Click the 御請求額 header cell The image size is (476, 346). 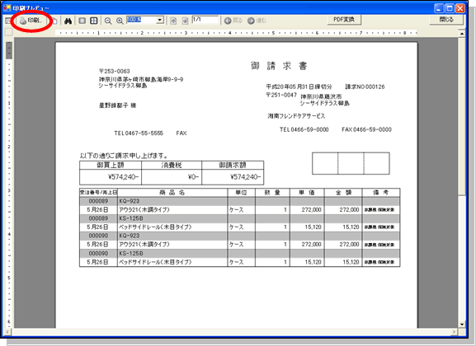233,165
